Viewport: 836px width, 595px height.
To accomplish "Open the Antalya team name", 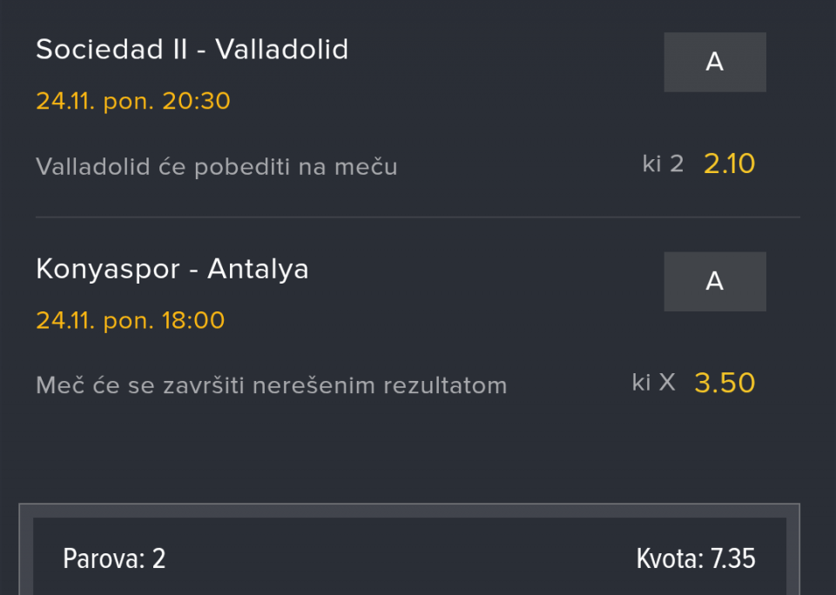I will (x=258, y=269).
